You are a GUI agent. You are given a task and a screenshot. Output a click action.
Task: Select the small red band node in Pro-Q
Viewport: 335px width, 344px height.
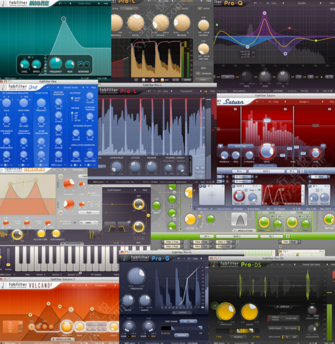(290, 28)
